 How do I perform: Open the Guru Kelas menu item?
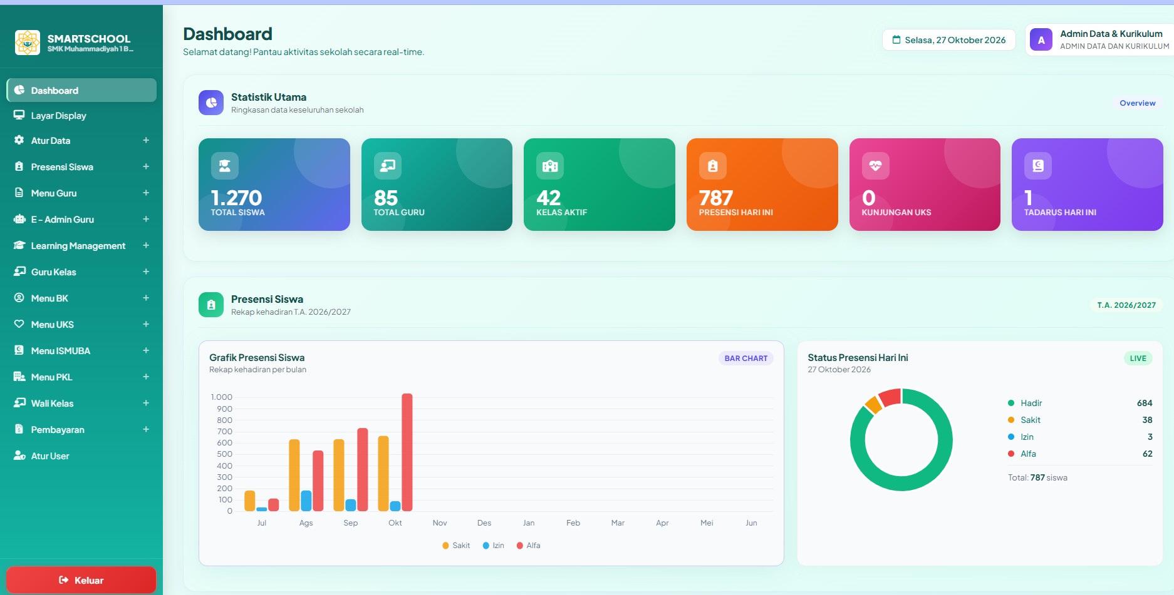point(81,272)
